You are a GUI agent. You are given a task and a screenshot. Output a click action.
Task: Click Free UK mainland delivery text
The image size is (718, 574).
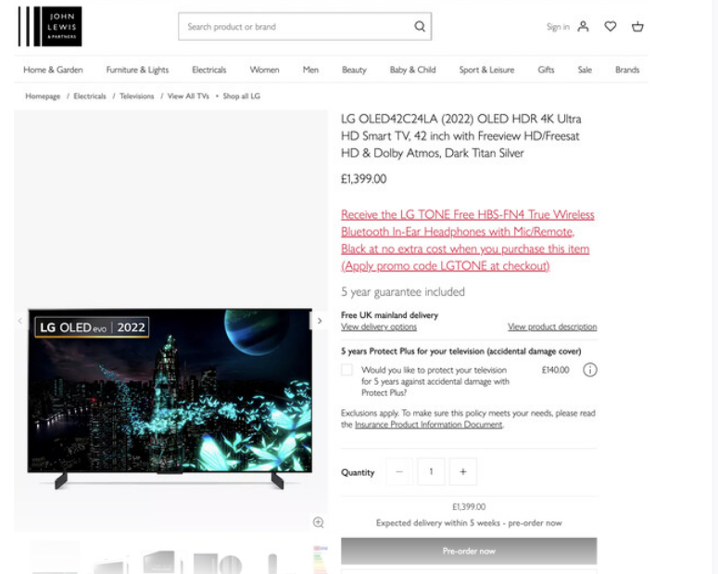click(x=389, y=315)
